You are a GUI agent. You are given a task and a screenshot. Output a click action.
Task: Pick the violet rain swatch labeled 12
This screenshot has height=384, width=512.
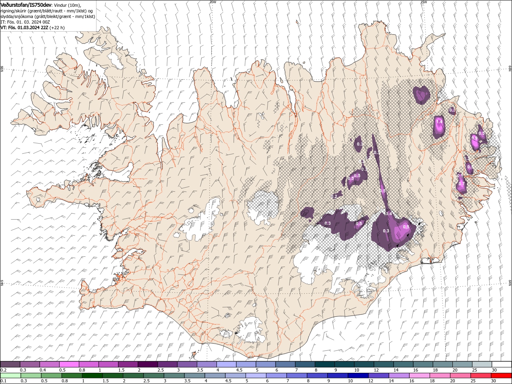[378, 376]
